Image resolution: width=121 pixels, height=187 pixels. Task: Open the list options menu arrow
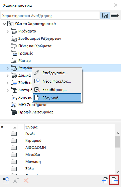coord(115,15)
